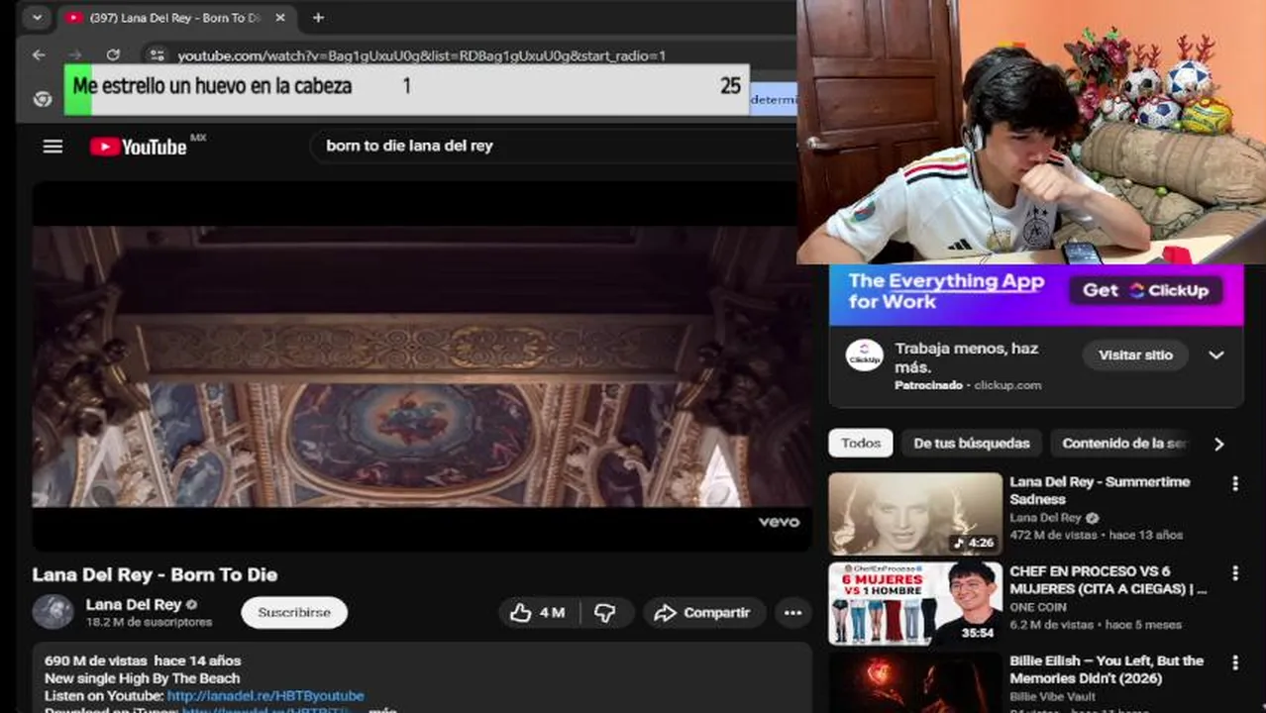Image resolution: width=1266 pixels, height=713 pixels.
Task: Open options for the Summertime Sadness video
Action: (x=1235, y=483)
